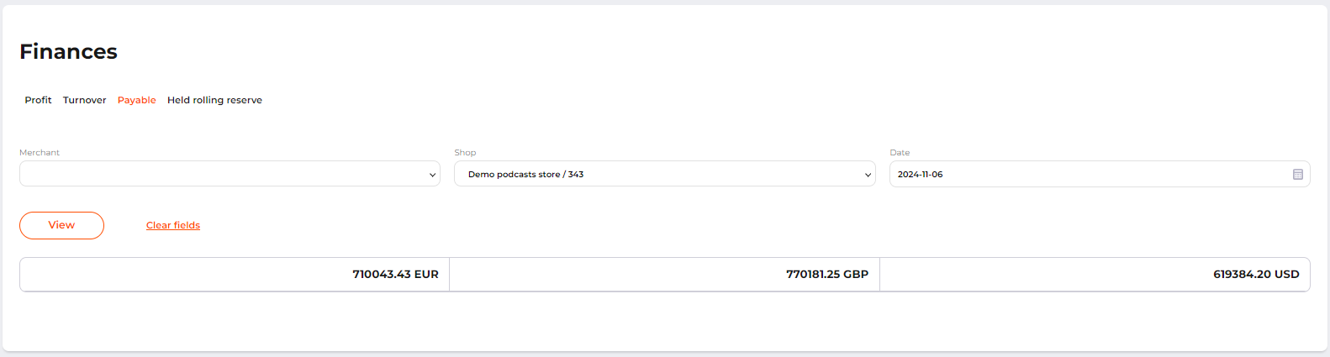
Task: Select the Demo podcasts store / 343 value
Action: (x=525, y=175)
